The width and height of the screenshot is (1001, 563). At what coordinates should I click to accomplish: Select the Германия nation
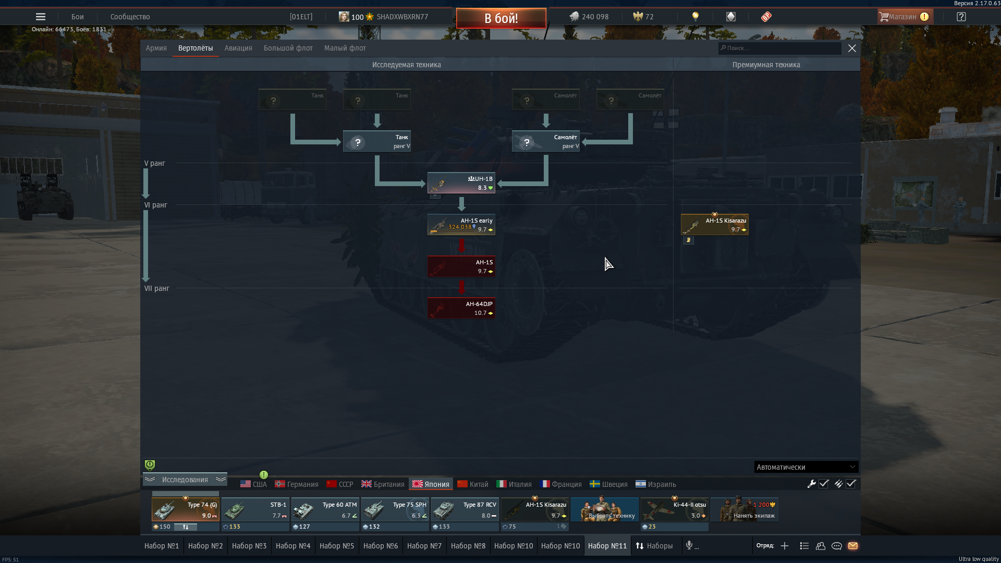(297, 484)
